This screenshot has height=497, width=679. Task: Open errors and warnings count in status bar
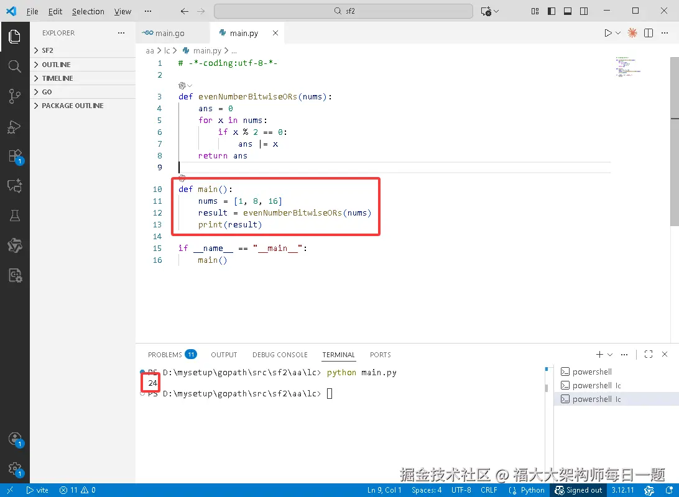[x=78, y=490]
